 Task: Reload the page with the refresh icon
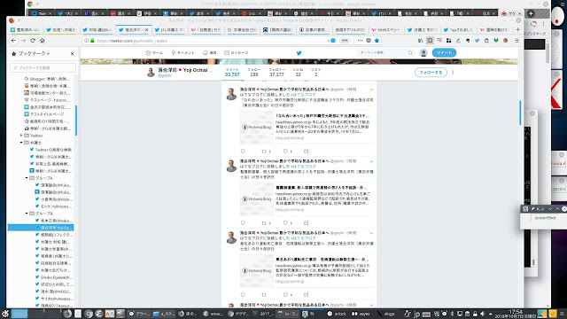click(33, 41)
